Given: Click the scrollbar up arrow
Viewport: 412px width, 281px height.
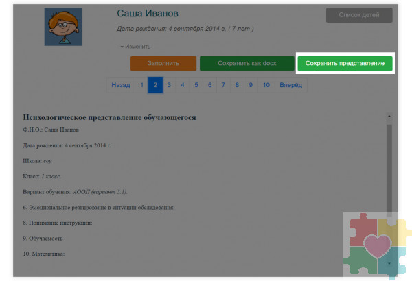Looking at the screenshot, I should tap(389, 117).
